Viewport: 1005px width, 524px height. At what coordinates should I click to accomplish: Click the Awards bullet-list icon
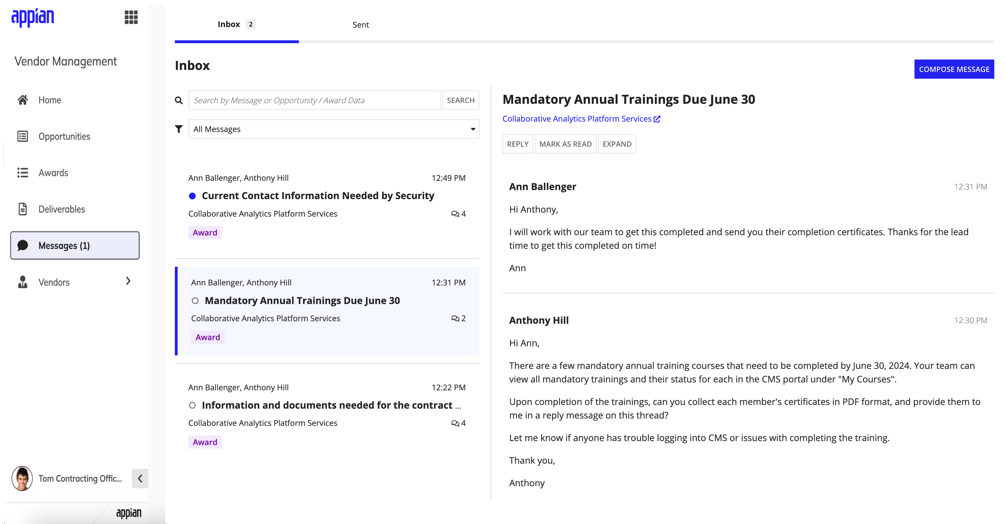click(23, 172)
